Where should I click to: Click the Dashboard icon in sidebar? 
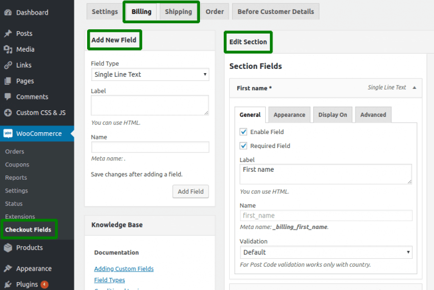tap(8, 12)
